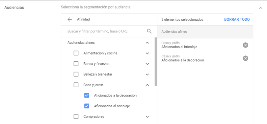Viewport: 267px width, 124px height.
Task: Click the Compradores label
Action: pos(94,117)
